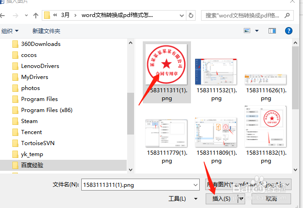The image size is (303, 208).
Task: Select thumbnail 1583111532(1).png
Action: tap(216, 80)
